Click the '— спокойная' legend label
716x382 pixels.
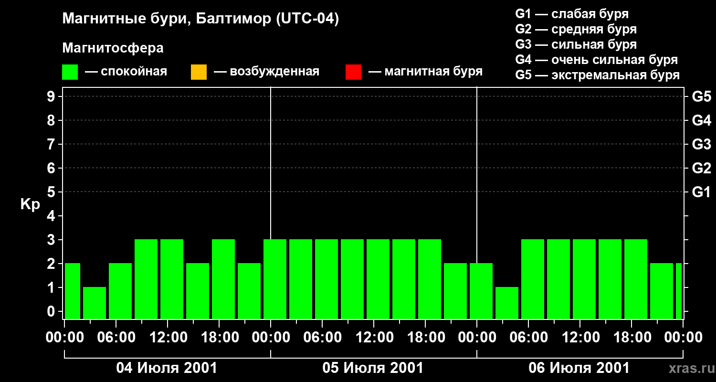(x=126, y=72)
